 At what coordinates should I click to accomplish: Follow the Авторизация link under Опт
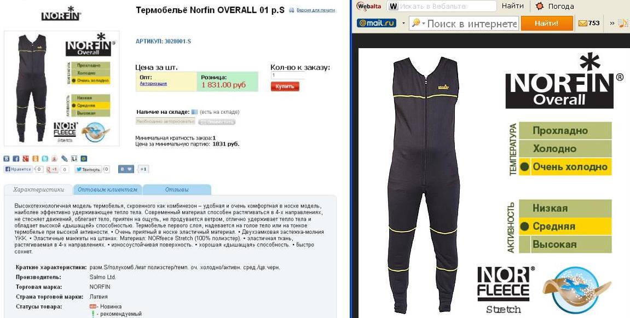coord(153,84)
